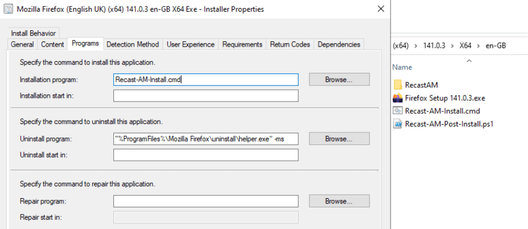
Task: Browse for the installation program
Action: [339, 80]
